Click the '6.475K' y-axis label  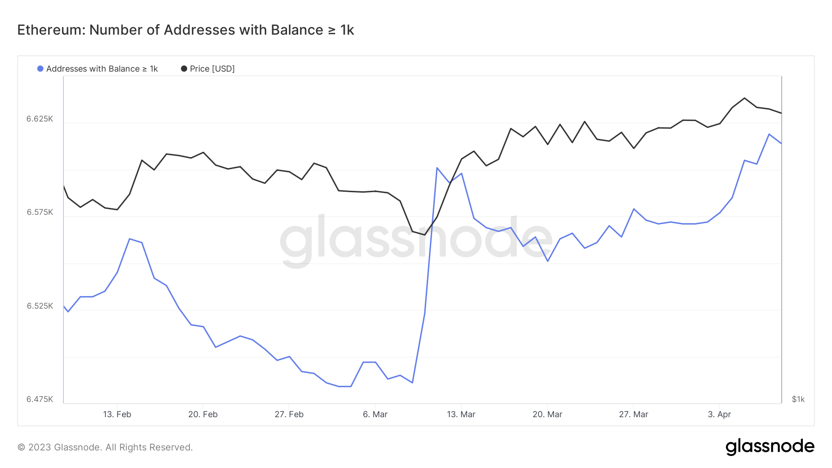coord(40,399)
